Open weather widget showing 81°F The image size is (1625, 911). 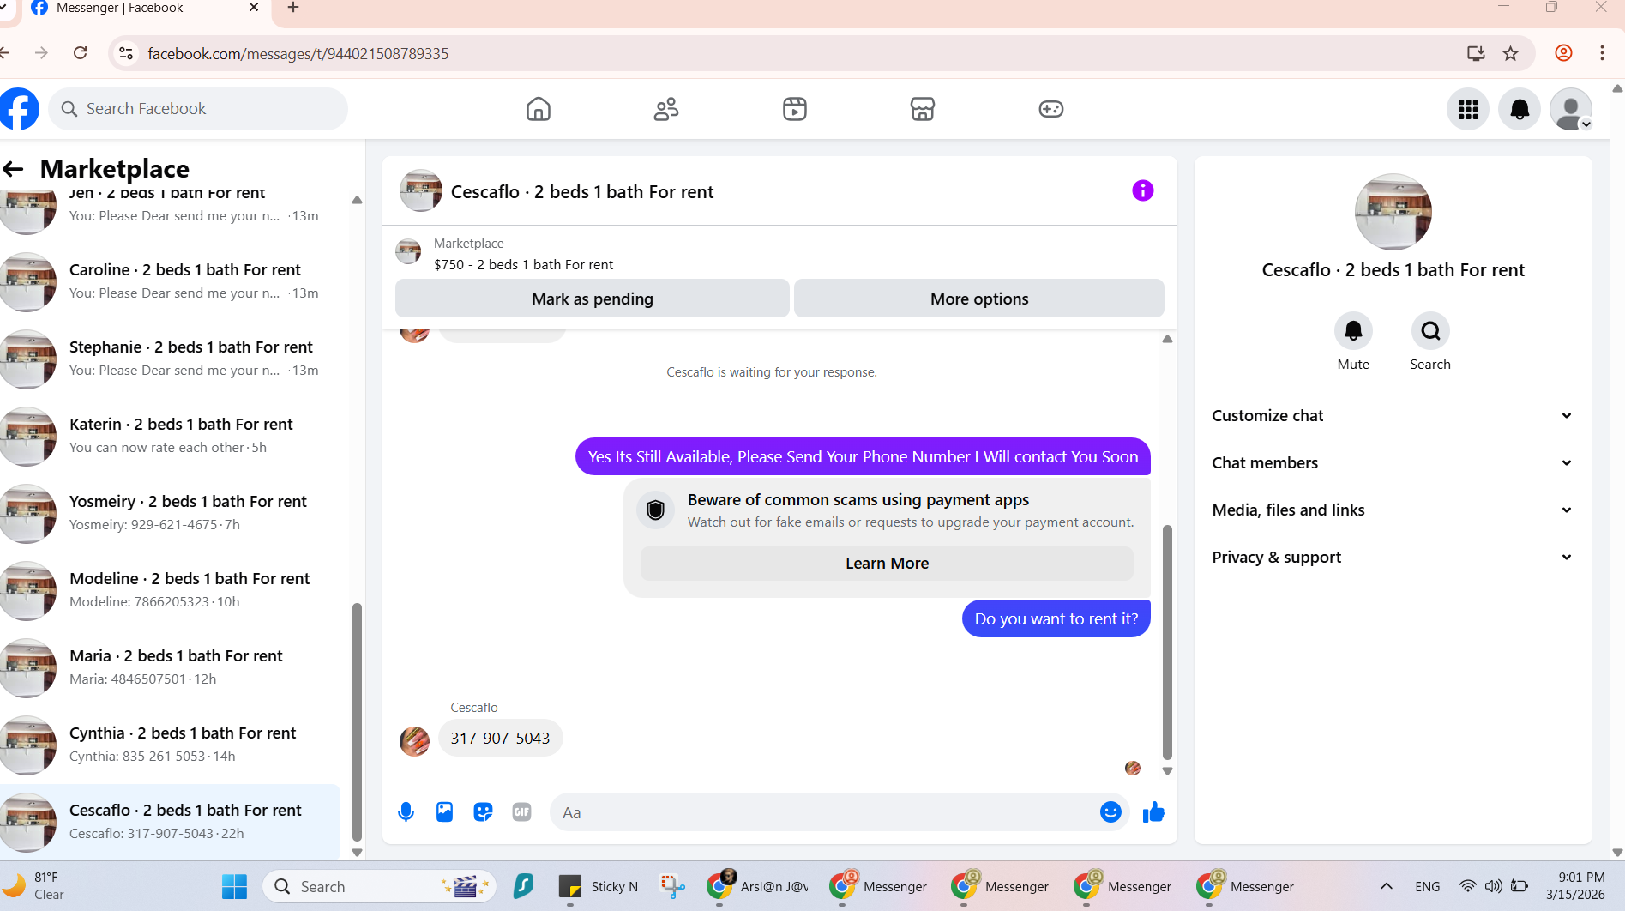click(34, 886)
